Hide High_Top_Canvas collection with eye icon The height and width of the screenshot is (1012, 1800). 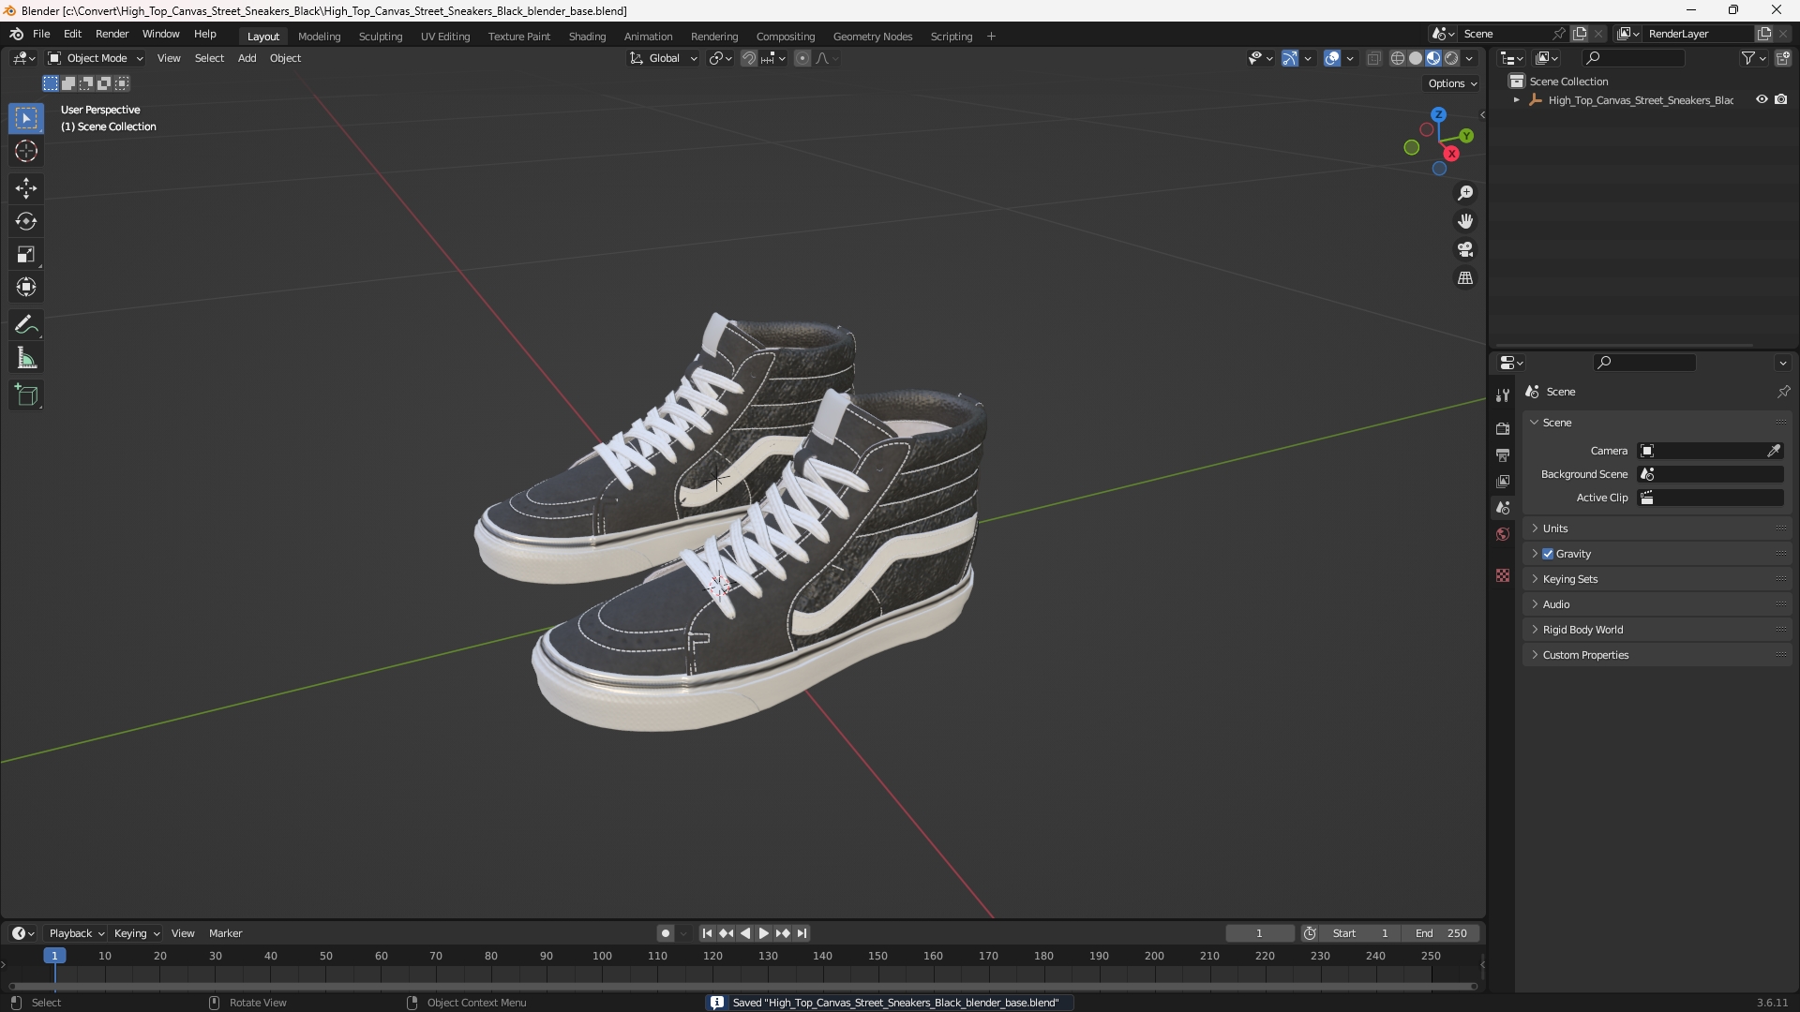point(1762,99)
